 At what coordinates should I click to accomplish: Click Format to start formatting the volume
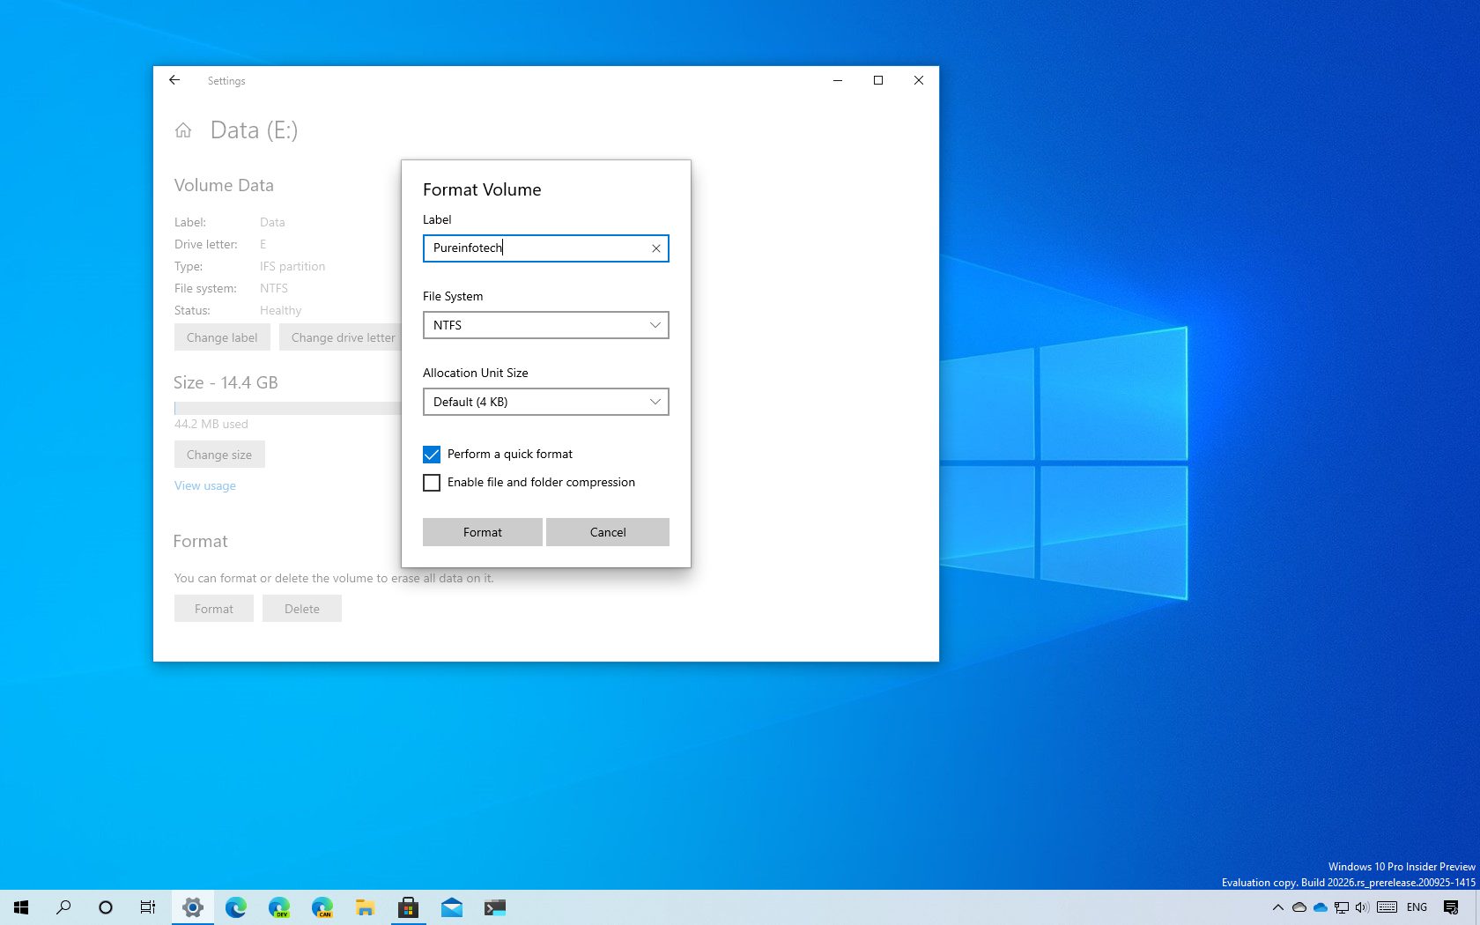(482, 531)
